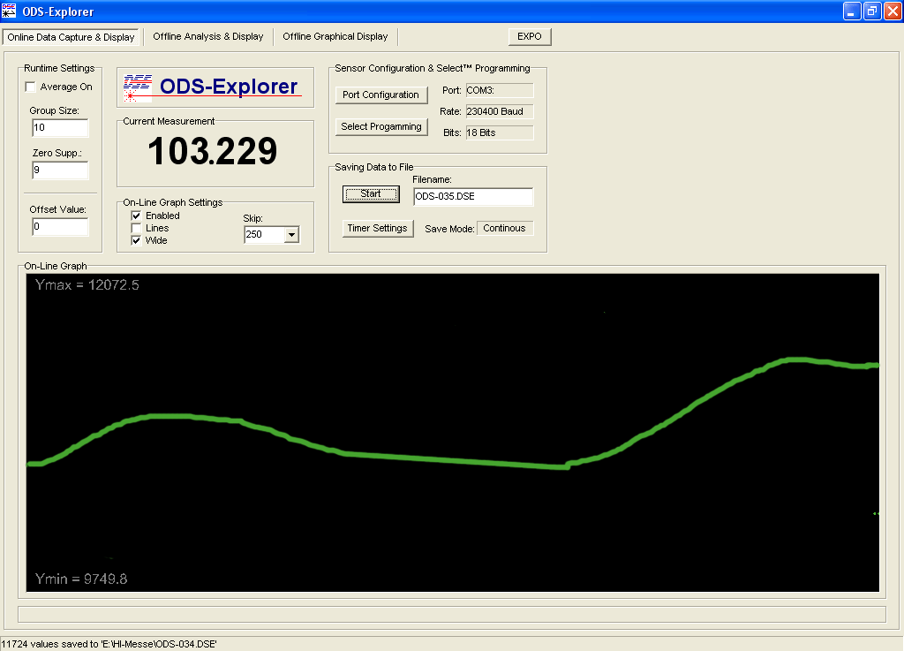
Task: Edit the Filename field showing ODS-035.DSE
Action: [473, 196]
